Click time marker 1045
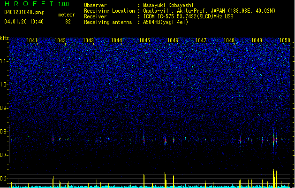 [x=144, y=40]
